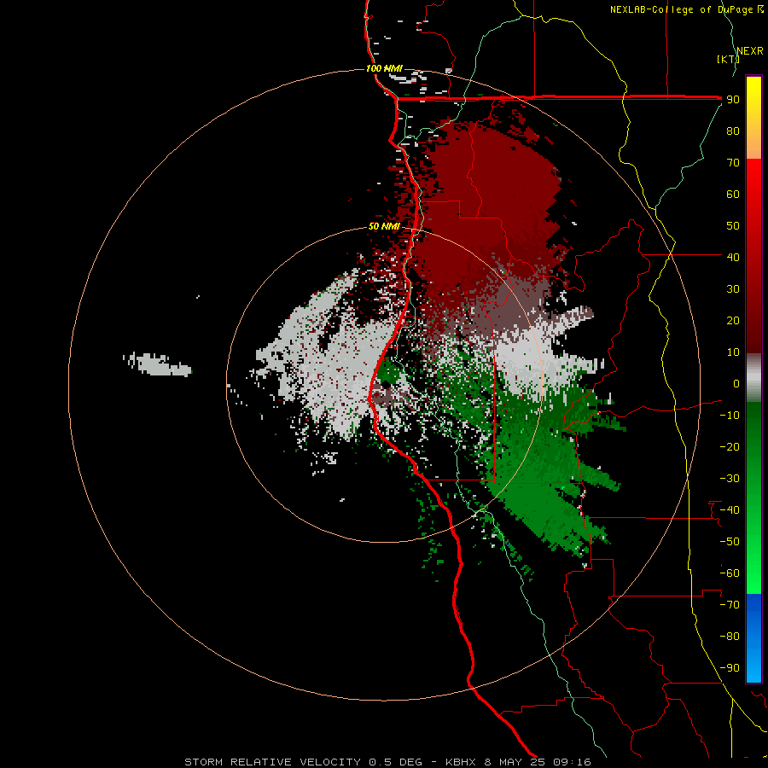Image resolution: width=768 pixels, height=768 pixels.
Task: Click STORM RELATIVE VELOCITY in the caption
Action: (272, 762)
